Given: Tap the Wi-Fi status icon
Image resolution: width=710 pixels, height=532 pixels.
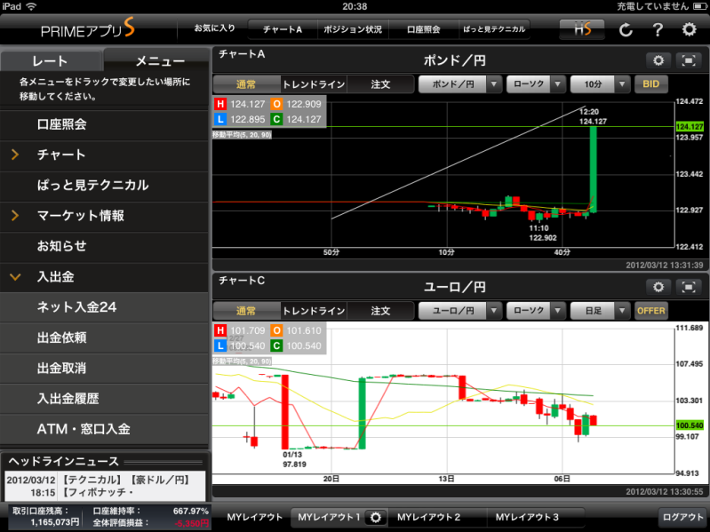Looking at the screenshot, I should pos(31,6).
